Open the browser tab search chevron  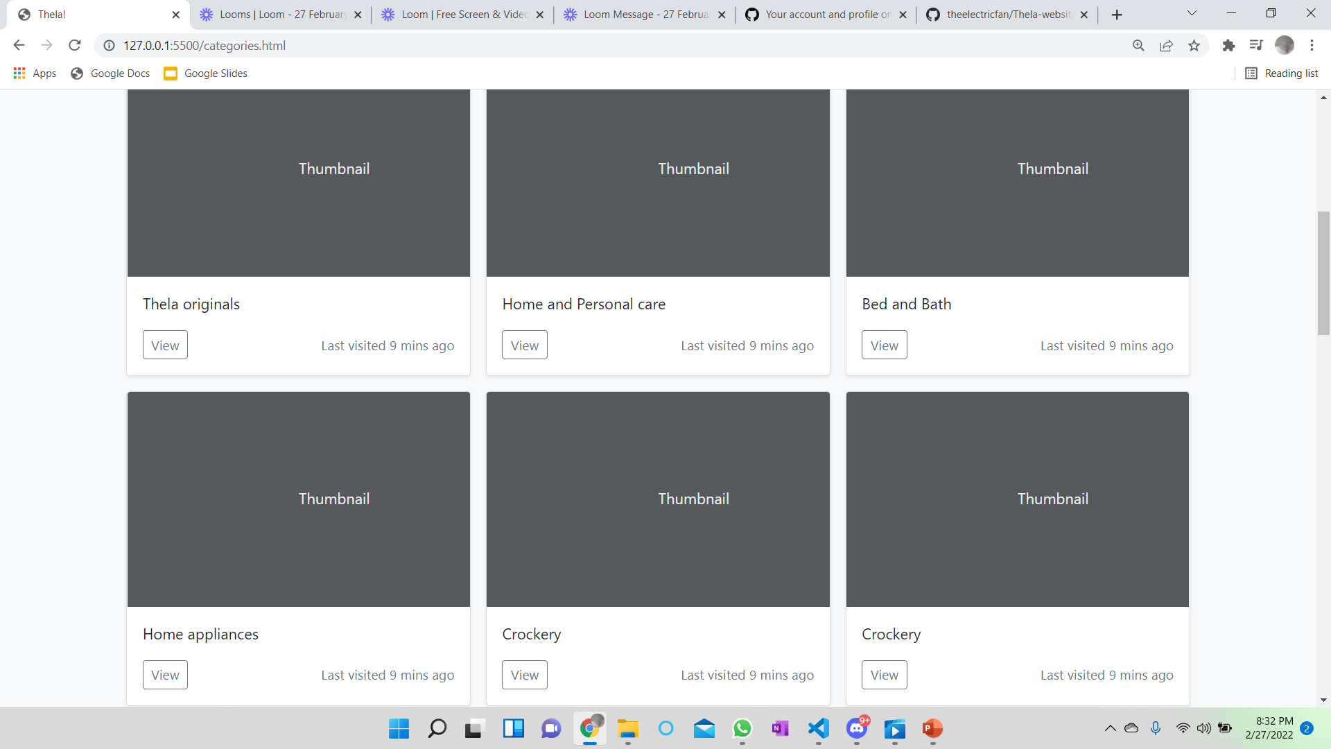click(1192, 12)
